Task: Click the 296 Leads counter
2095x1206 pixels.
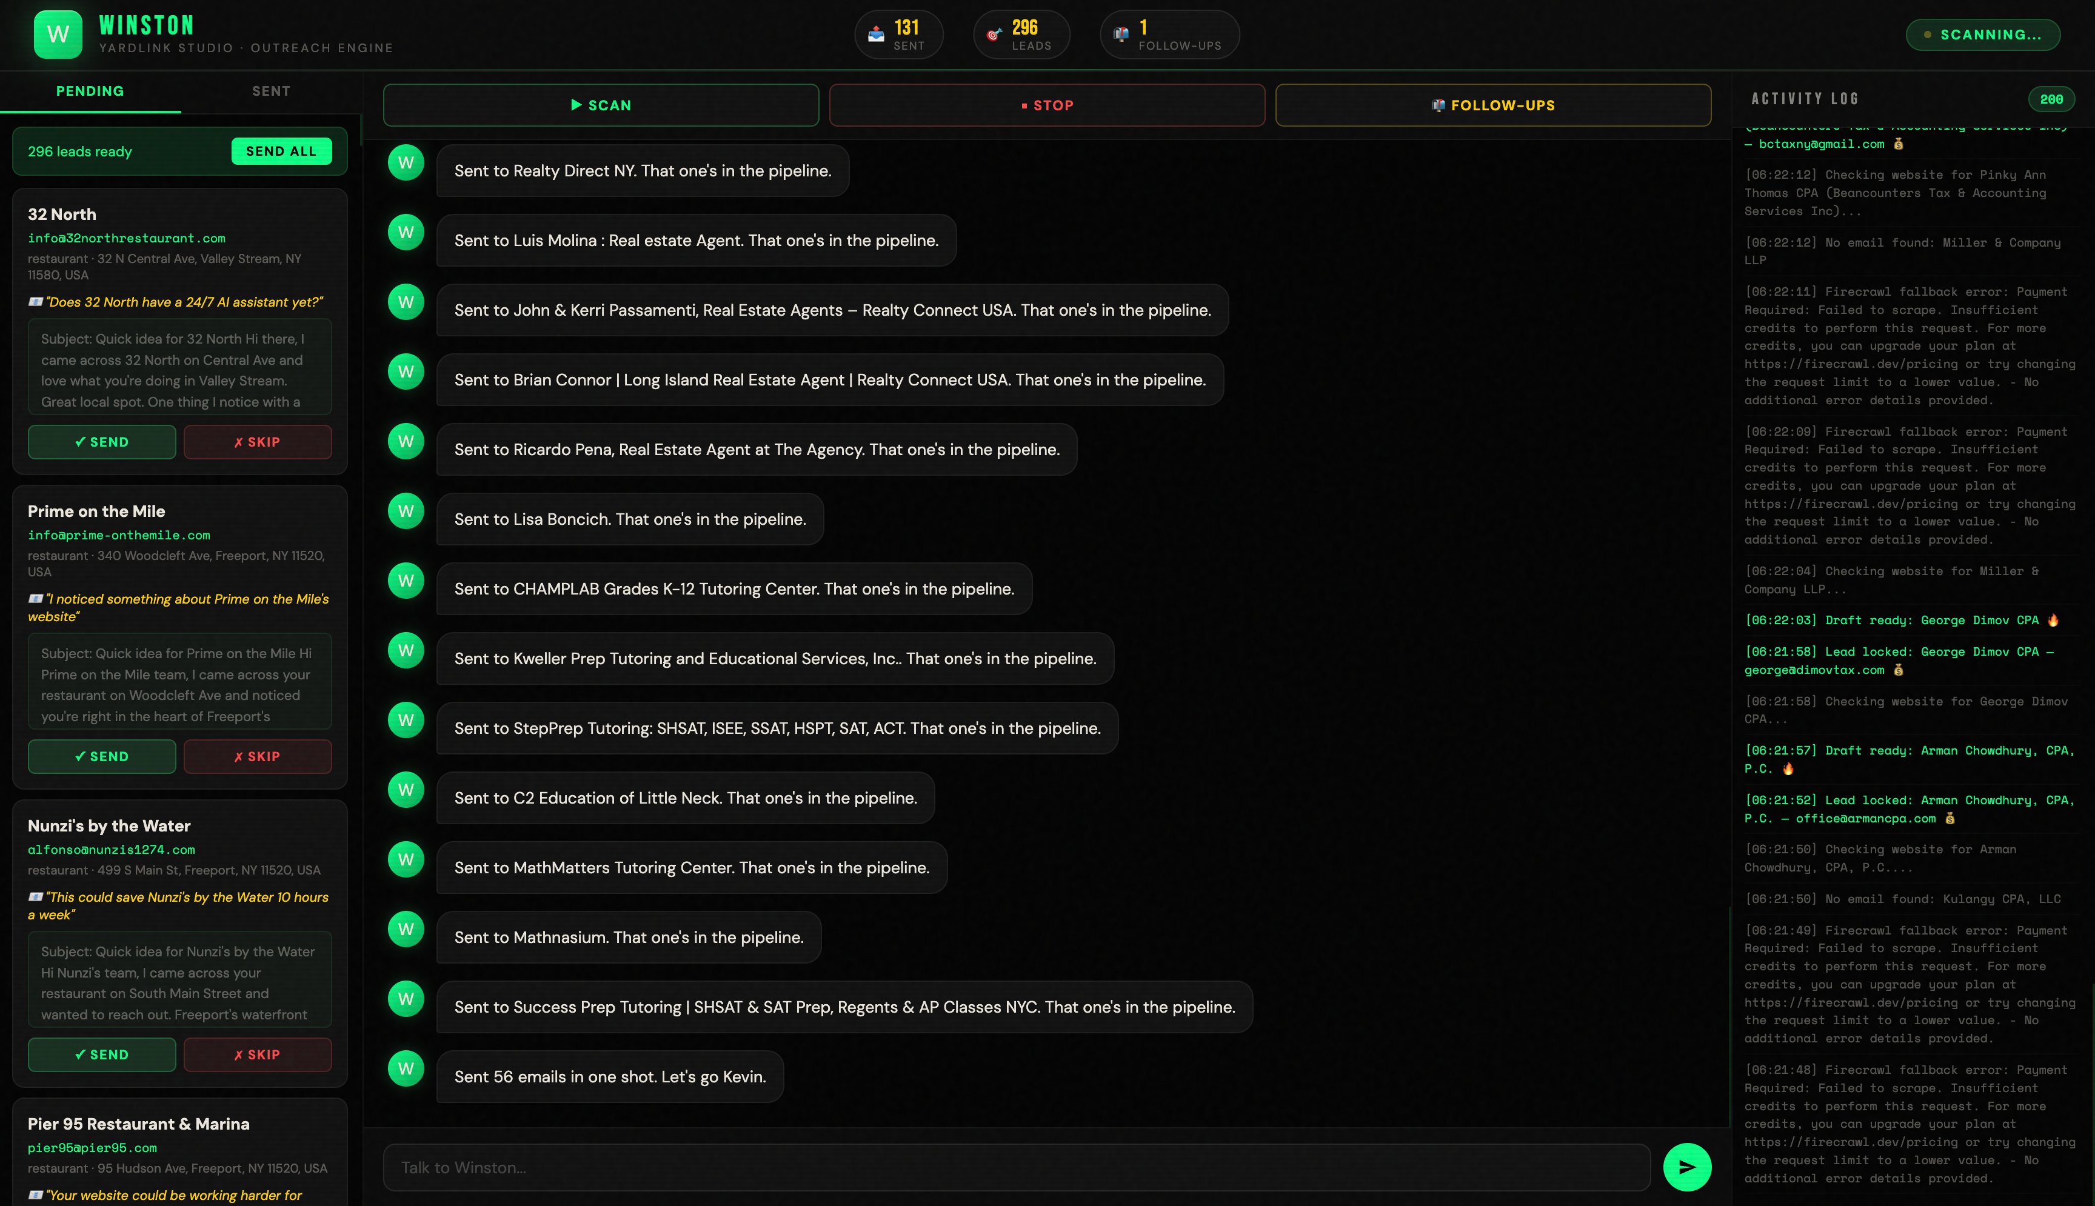Action: [1021, 35]
